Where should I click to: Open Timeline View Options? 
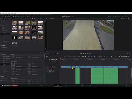(x=47, y=56)
